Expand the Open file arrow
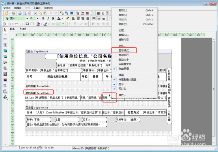Image resolution: width=218 pixels, height=152 pixels. [x=10, y=13]
